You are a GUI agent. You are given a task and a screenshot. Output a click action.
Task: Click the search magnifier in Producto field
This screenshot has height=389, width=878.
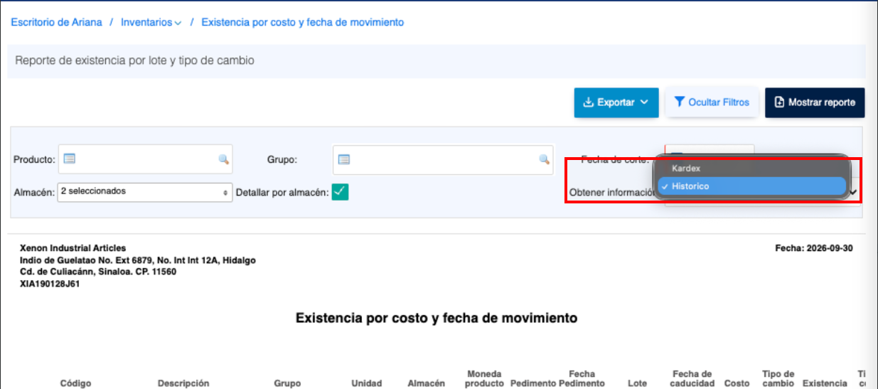pos(223,159)
